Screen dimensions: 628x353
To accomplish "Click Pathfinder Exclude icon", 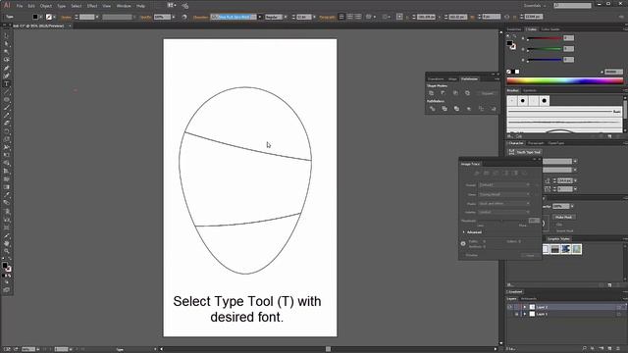I will [467, 93].
